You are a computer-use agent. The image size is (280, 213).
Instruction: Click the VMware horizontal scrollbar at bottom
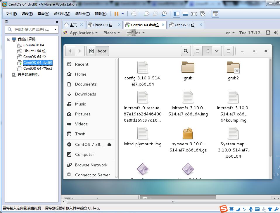click(x=173, y=202)
